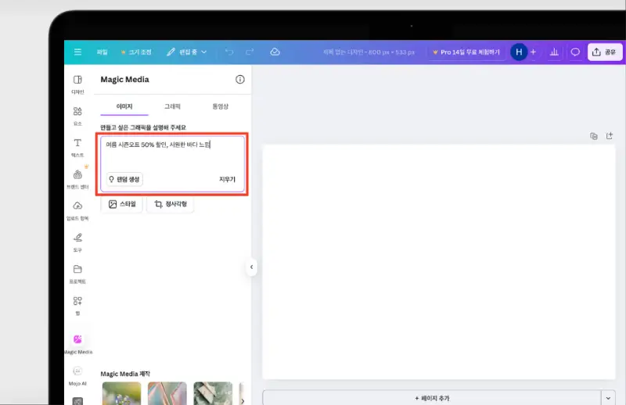Open the 텍스트 text sidebar panel
Image resolution: width=626 pixels, height=405 pixels.
tap(77, 147)
